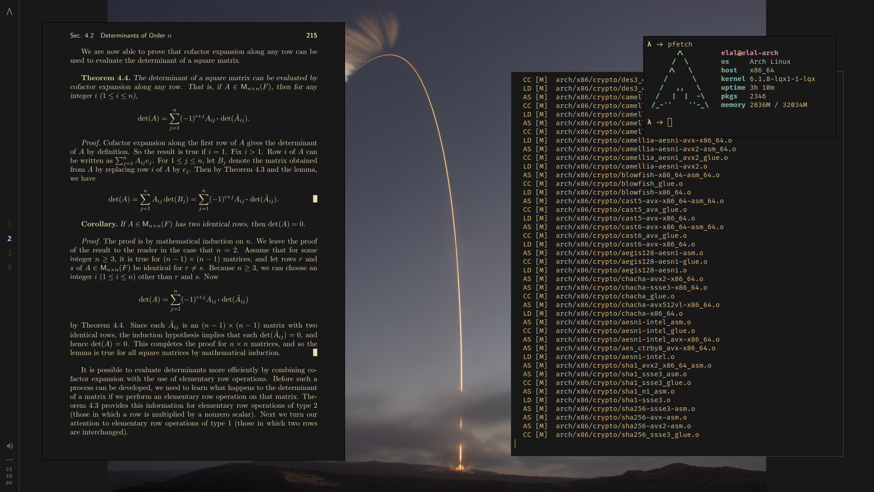
Task: Click the line 'sha256-ssse3-asm.o'
Action: tap(609, 409)
